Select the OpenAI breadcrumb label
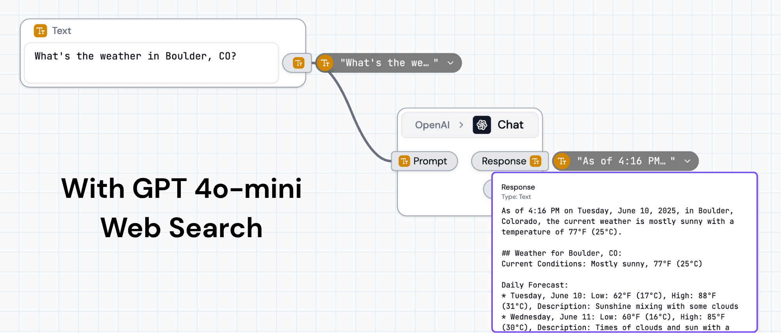781x333 pixels. 432,125
